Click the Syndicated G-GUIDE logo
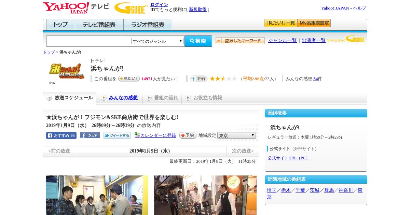 pos(346,39)
